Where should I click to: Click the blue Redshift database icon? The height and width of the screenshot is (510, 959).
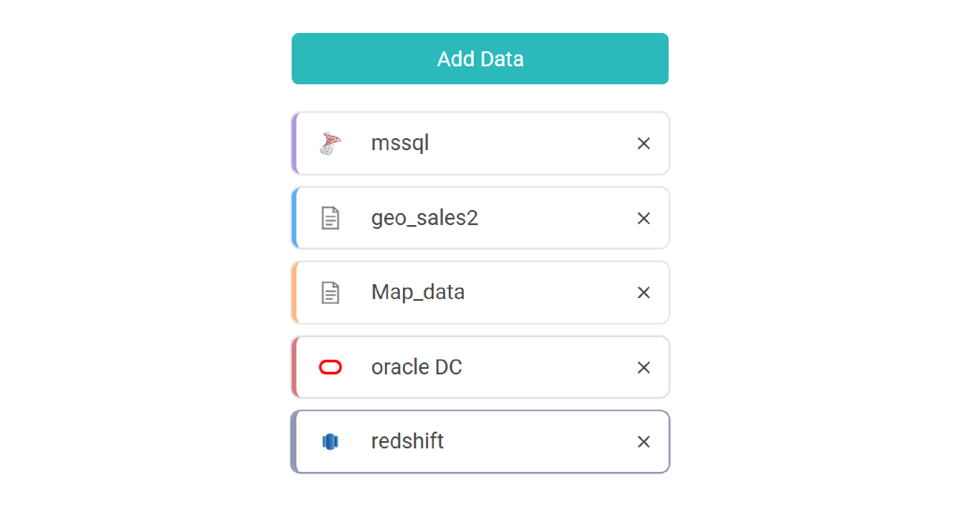[x=330, y=442]
